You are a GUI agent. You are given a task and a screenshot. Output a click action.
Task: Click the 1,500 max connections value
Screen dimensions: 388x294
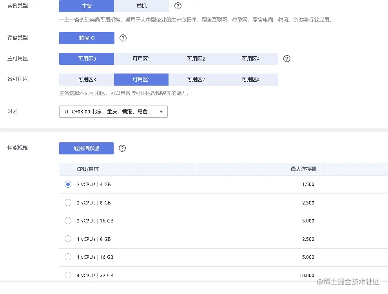pos(308,185)
